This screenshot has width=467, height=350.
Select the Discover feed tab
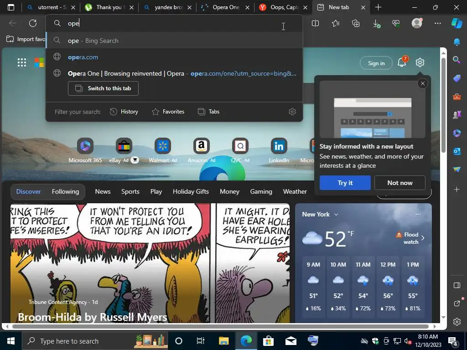(28, 192)
